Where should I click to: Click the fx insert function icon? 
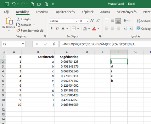(54, 44)
